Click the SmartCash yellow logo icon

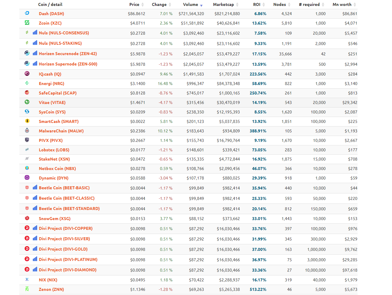coord(27,121)
